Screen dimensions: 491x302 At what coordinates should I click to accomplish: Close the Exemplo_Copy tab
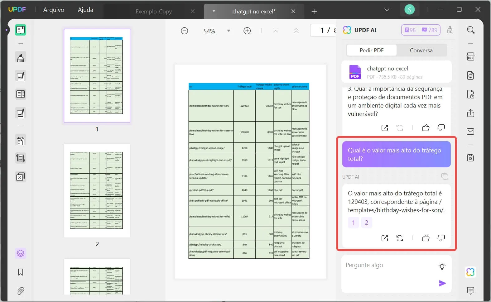pos(193,11)
